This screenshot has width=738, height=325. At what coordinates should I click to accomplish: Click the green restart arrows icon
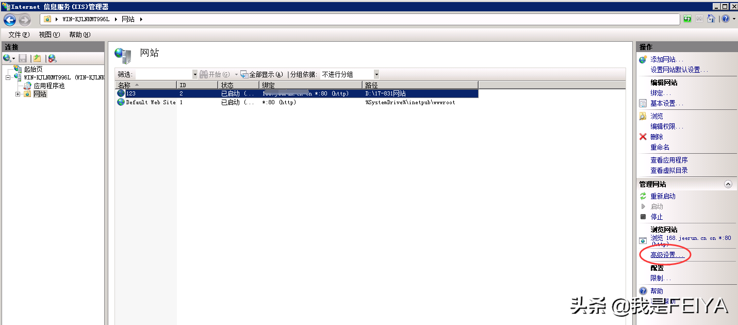pos(643,196)
